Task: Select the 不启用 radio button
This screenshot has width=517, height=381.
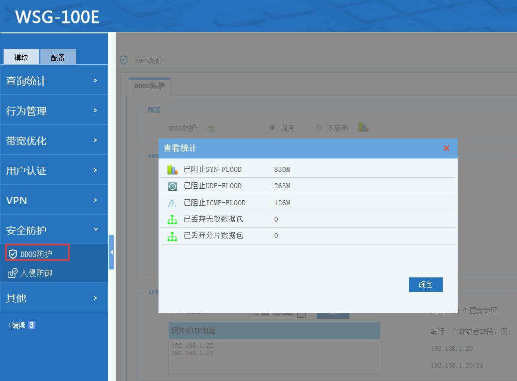Action: point(319,127)
